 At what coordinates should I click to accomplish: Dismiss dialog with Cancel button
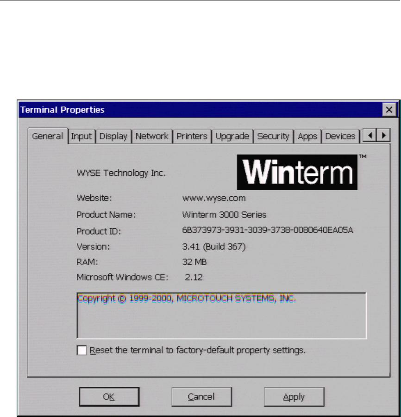[201, 397]
